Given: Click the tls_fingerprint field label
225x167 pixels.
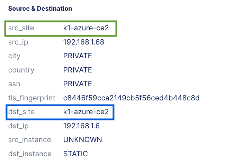Looking at the screenshot, I should point(32,98).
